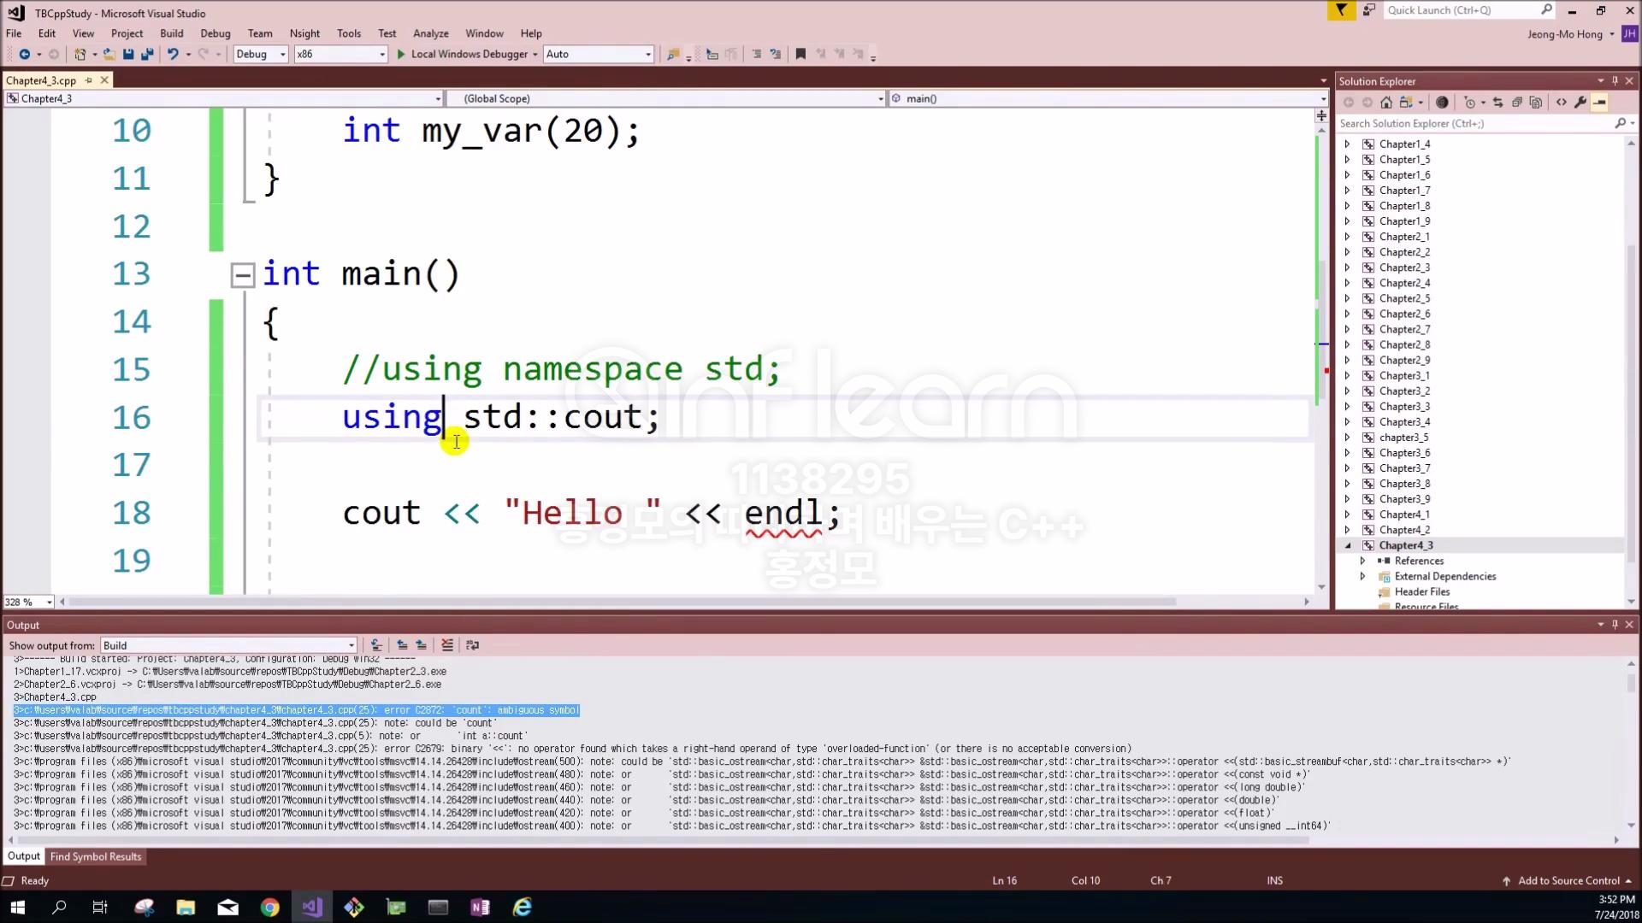1642x923 pixels.
Task: Click the bookmark toolbar icon
Action: (x=800, y=54)
